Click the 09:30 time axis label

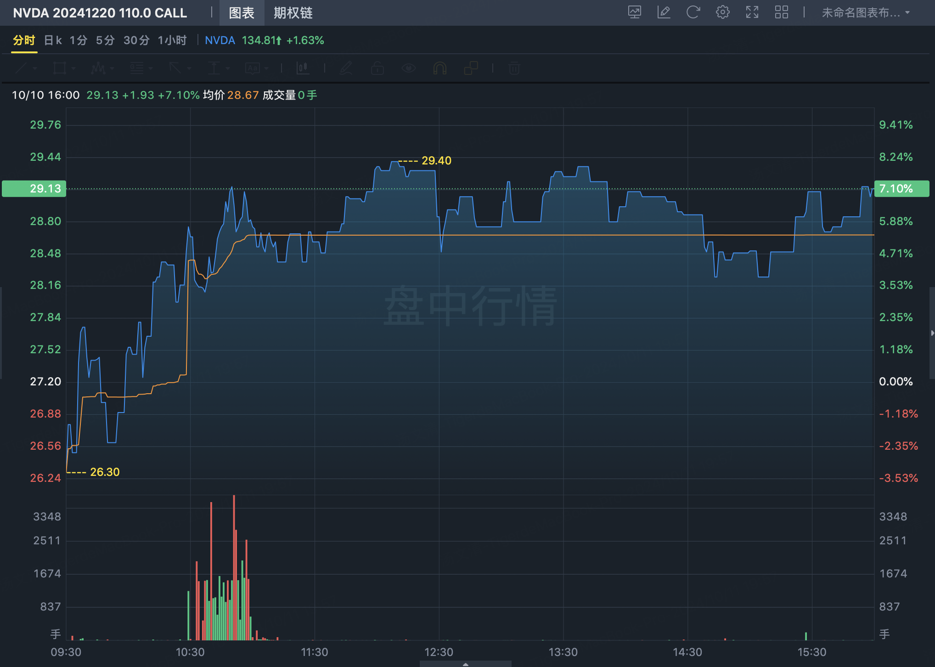(x=66, y=652)
